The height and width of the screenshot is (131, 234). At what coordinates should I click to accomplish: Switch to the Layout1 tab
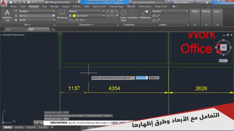[19, 127]
